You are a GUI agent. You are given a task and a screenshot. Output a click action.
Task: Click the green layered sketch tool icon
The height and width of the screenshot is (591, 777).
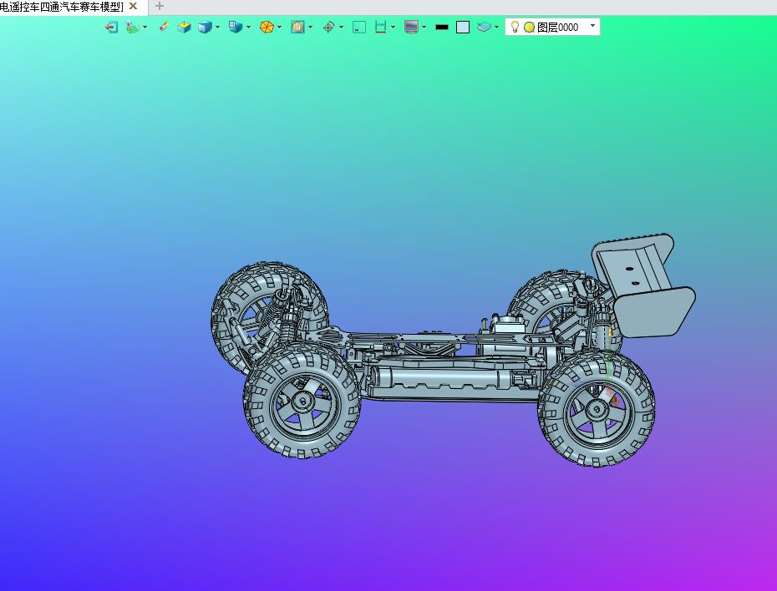[132, 28]
